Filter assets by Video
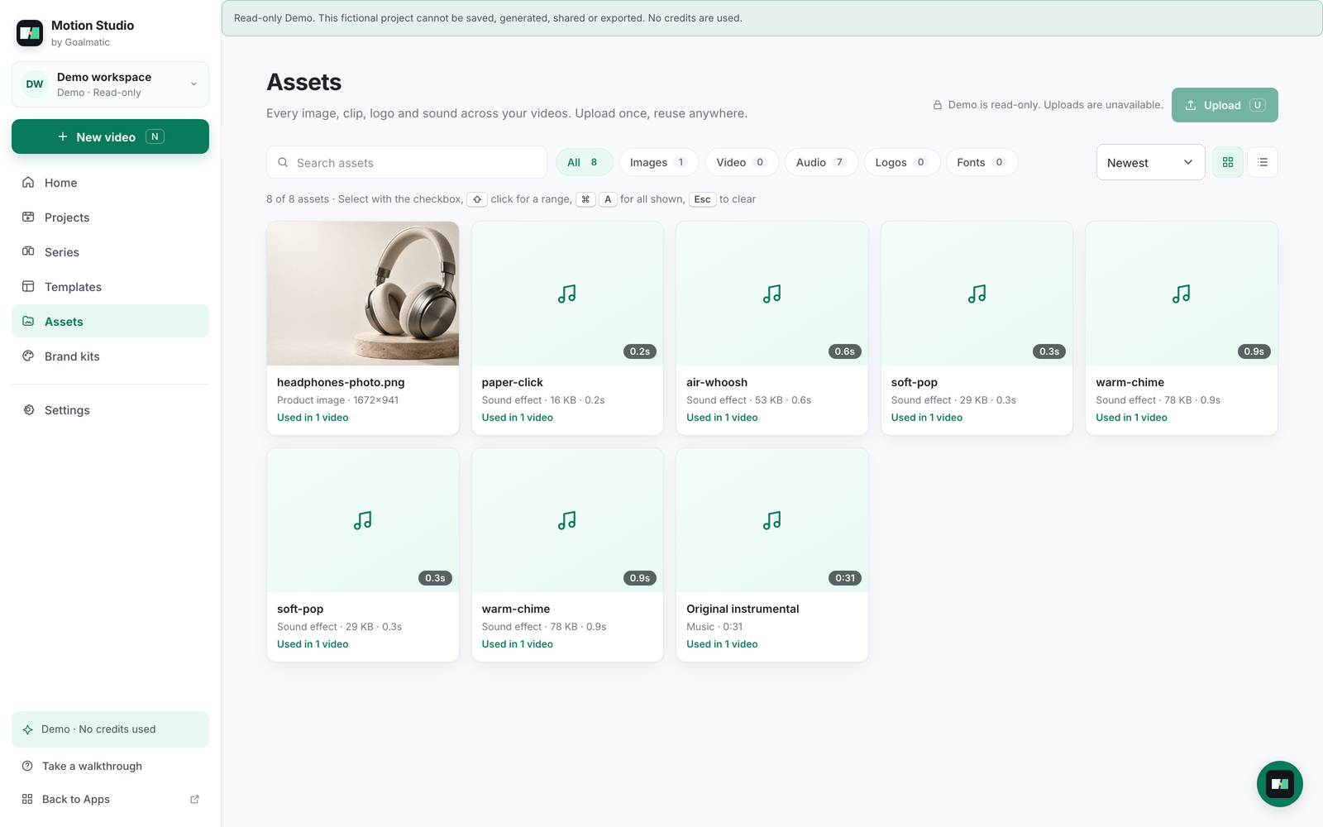 point(742,162)
